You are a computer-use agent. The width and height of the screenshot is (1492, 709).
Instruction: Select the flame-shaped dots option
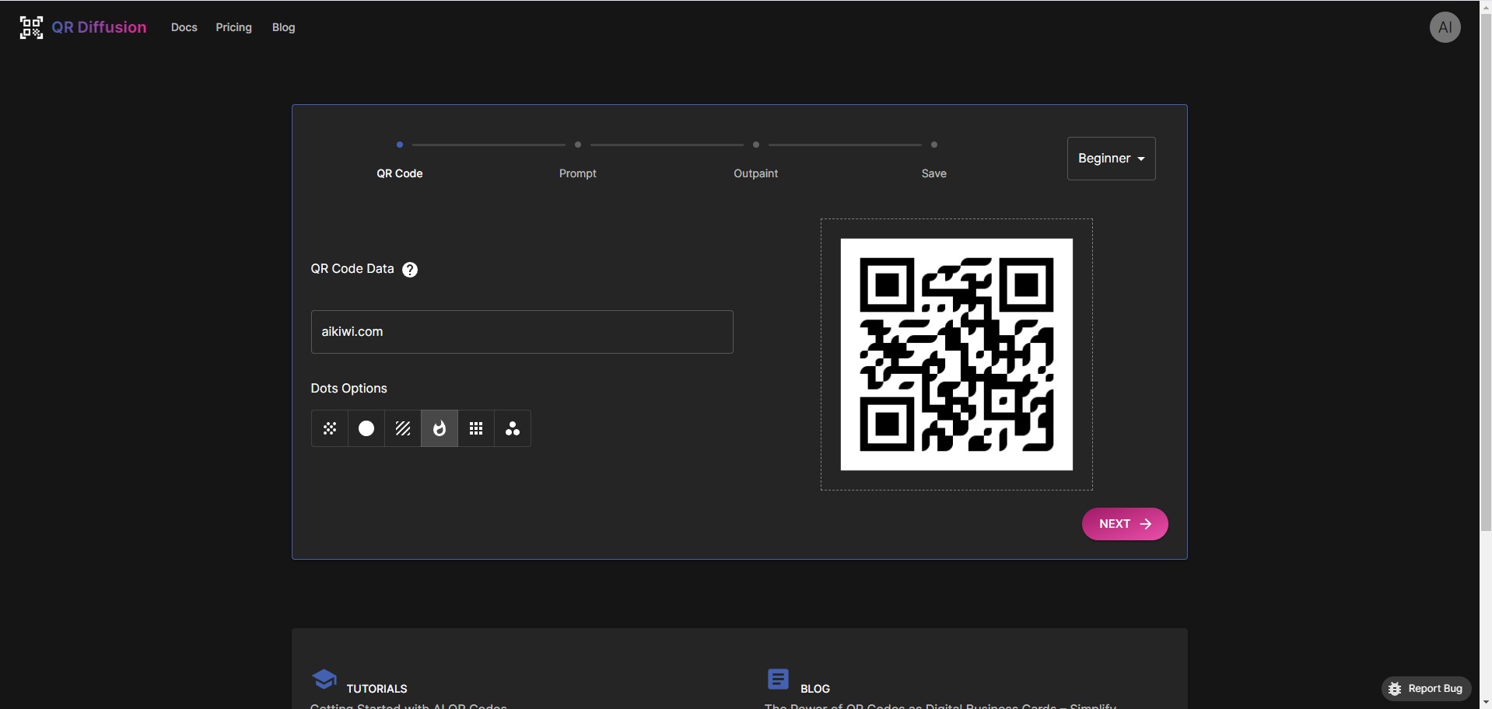(440, 428)
